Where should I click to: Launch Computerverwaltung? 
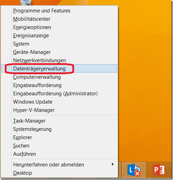coord(59,77)
